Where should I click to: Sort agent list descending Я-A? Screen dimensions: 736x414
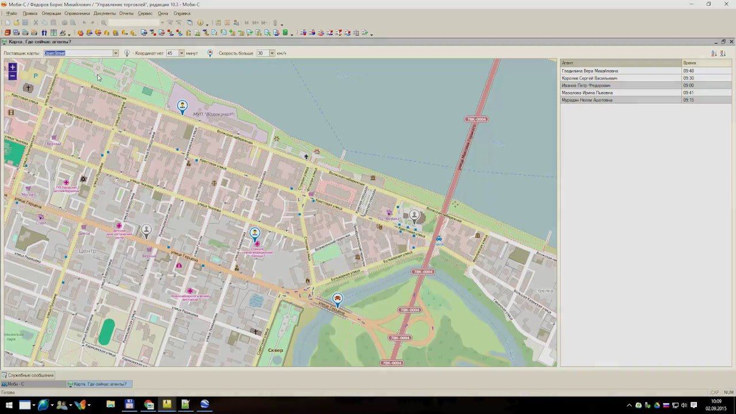(723, 53)
